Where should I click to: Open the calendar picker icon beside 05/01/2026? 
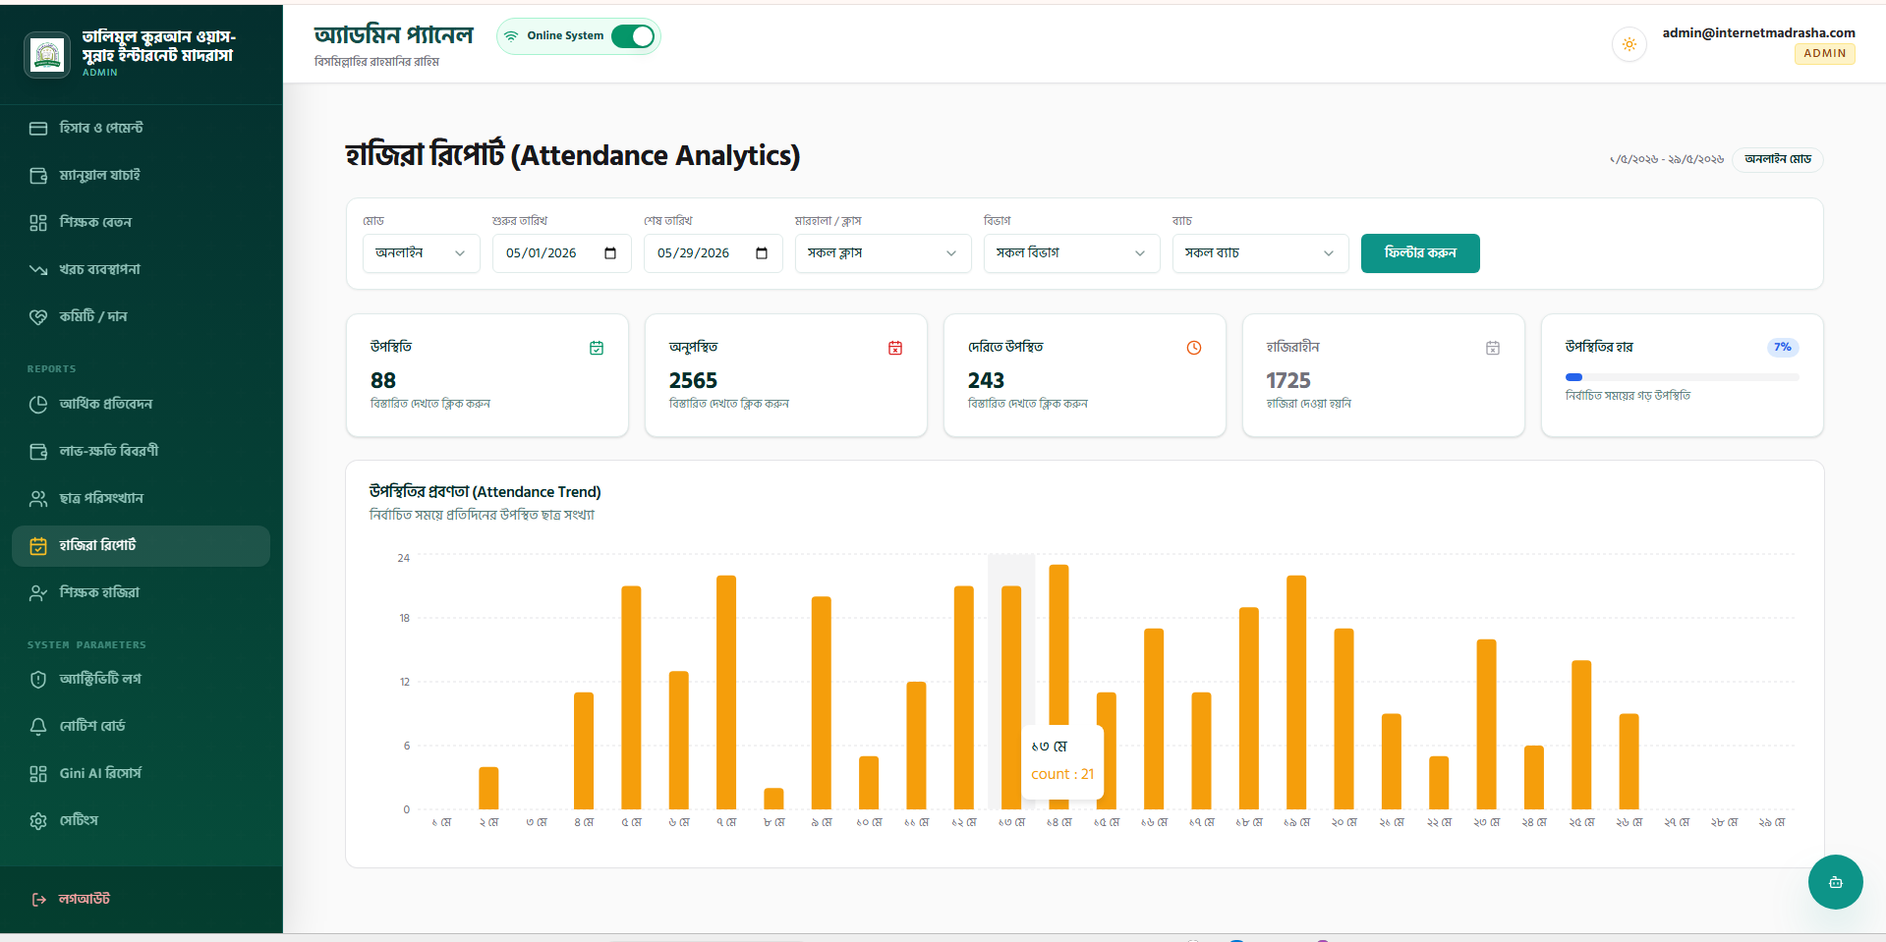[x=610, y=253]
